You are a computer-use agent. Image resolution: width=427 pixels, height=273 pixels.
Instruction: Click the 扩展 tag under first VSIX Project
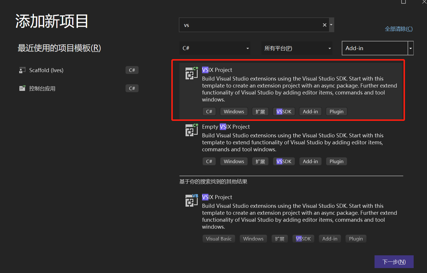click(x=260, y=112)
